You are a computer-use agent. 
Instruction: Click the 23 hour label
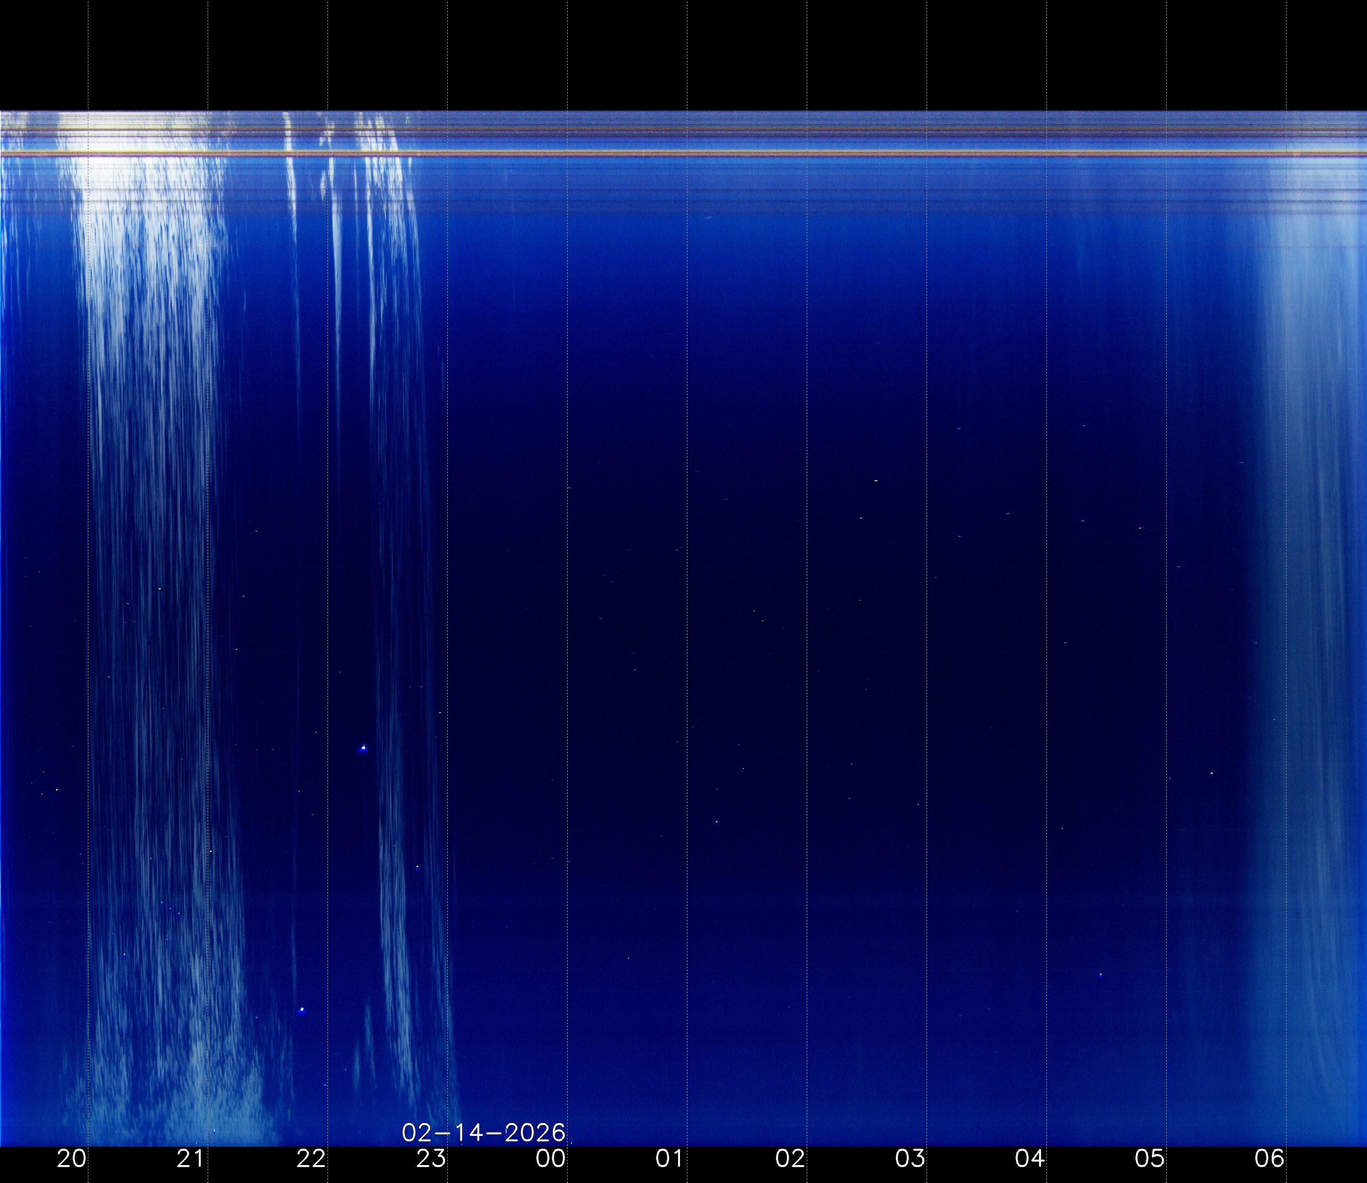pos(431,1158)
